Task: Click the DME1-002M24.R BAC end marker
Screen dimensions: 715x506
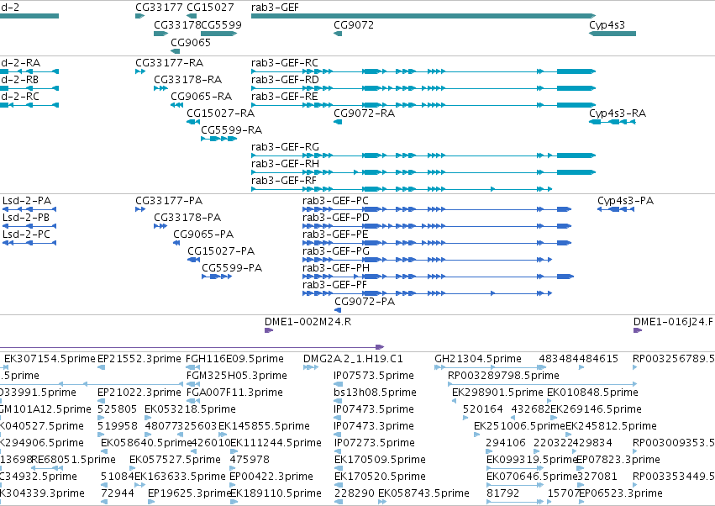Action: [269, 330]
